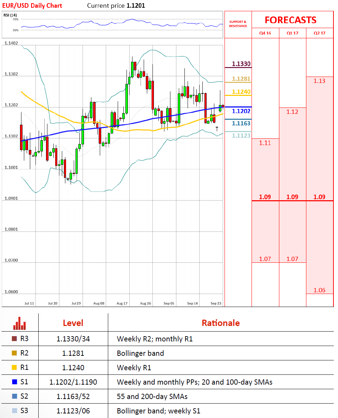
Task: Switch to the Q1 17 forecast column
Action: 292,33
